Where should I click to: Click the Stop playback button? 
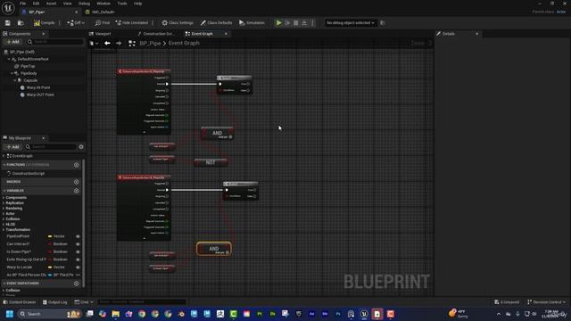point(295,23)
